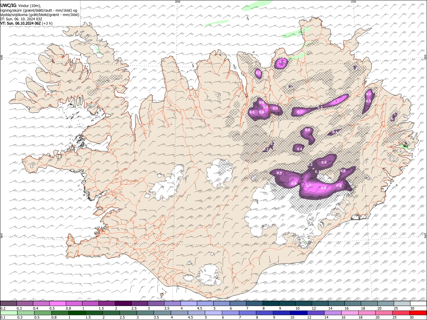Click the red swatch labeled 30
This screenshot has height=320, width=427.
[418, 313]
